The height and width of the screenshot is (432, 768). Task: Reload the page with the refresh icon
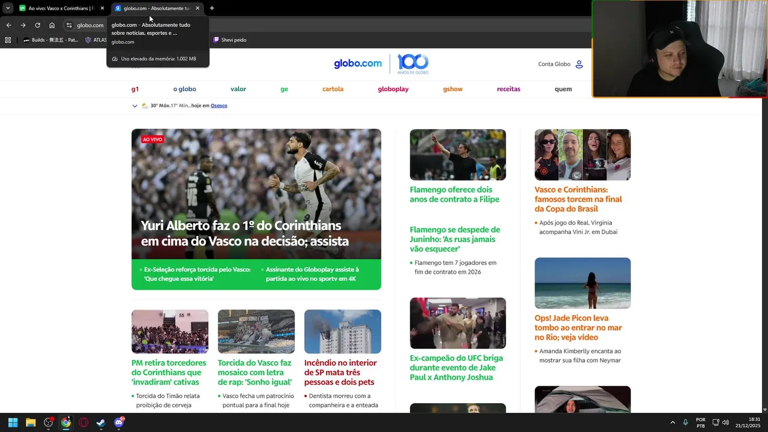coord(37,25)
